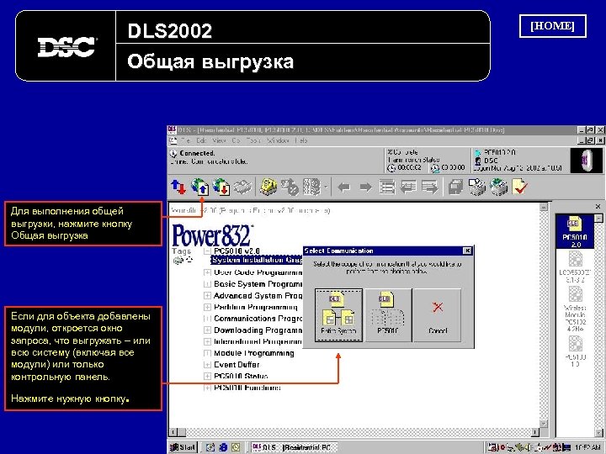Open the File menu
The height and width of the screenshot is (454, 606).
click(185, 141)
